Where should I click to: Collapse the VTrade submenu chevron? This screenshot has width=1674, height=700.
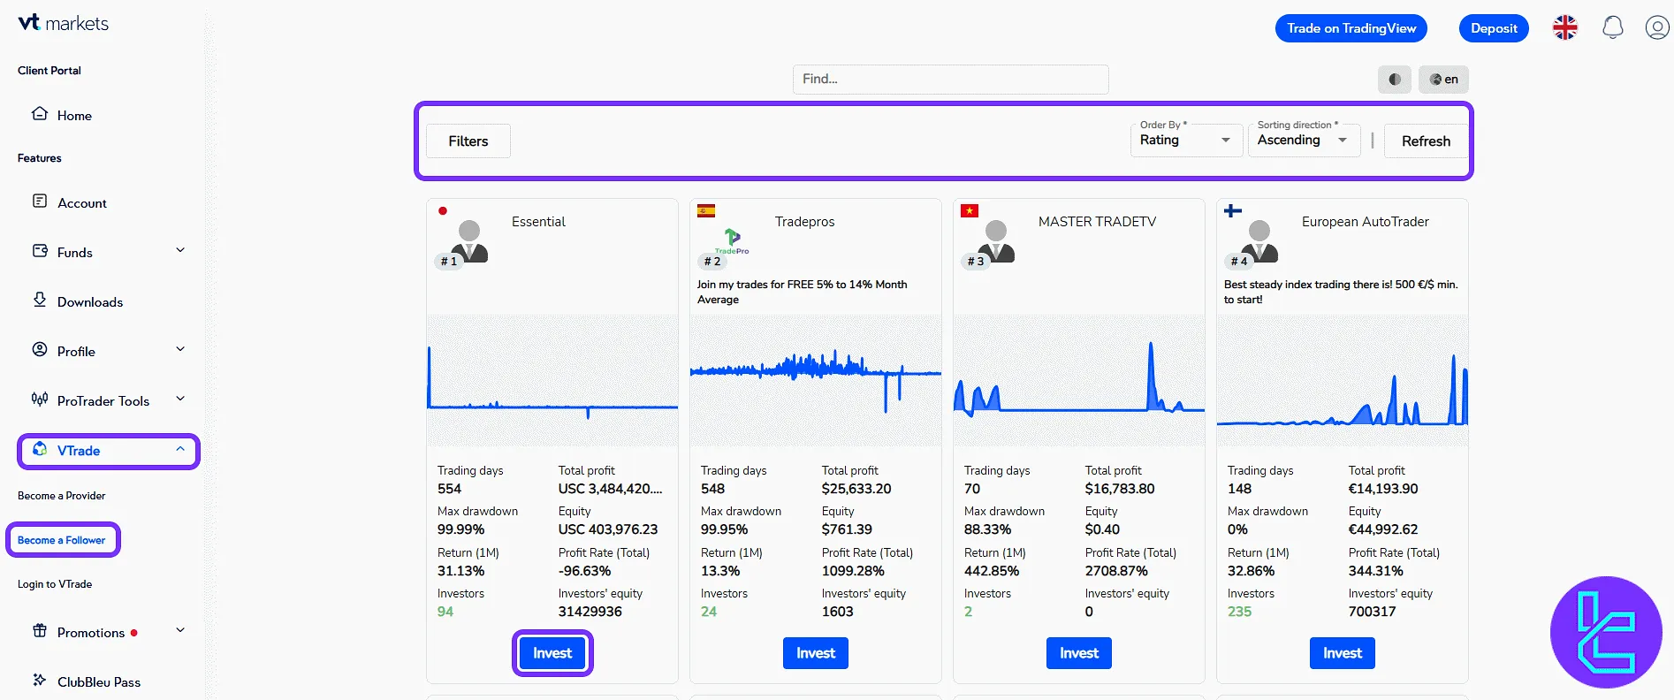(x=180, y=449)
